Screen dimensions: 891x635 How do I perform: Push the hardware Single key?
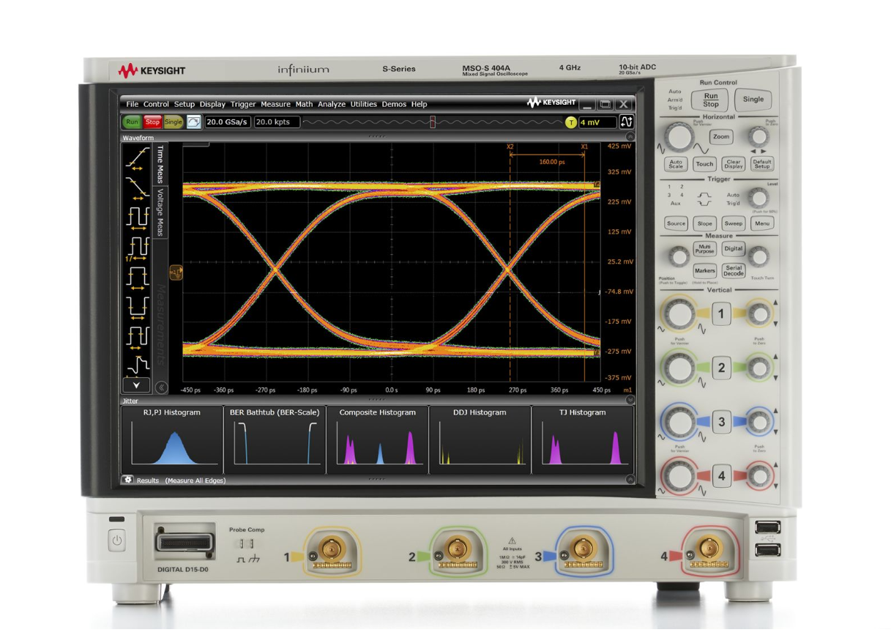pos(753,99)
